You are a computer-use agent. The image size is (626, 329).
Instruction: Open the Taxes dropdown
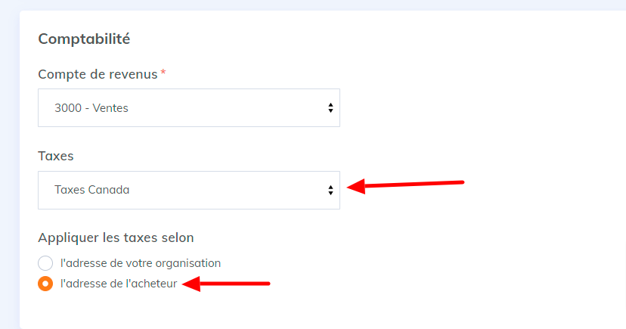189,190
